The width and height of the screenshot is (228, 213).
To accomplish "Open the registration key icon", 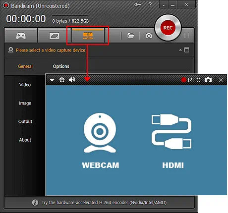I will click(138, 5).
